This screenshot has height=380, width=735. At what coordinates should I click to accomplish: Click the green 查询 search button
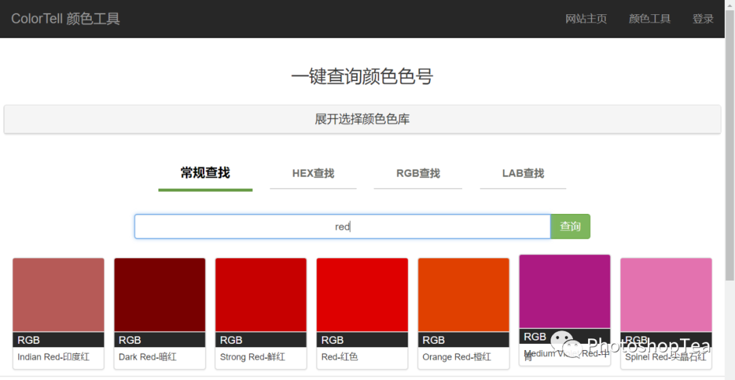pyautogui.click(x=570, y=227)
